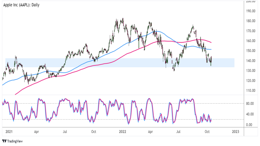Click the 'Oct' label before 2023
This screenshot has width=260, height=146.
coord(207,132)
